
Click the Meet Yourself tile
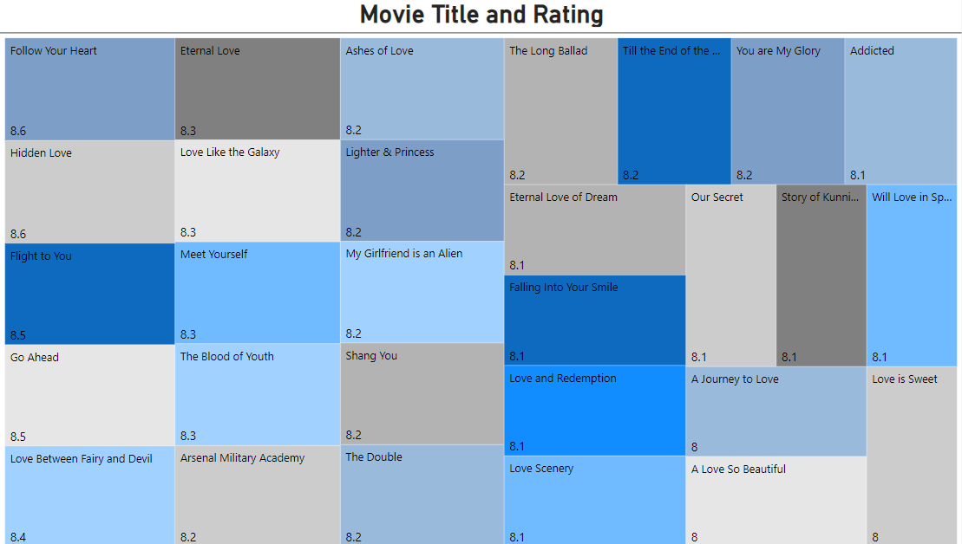pos(257,293)
